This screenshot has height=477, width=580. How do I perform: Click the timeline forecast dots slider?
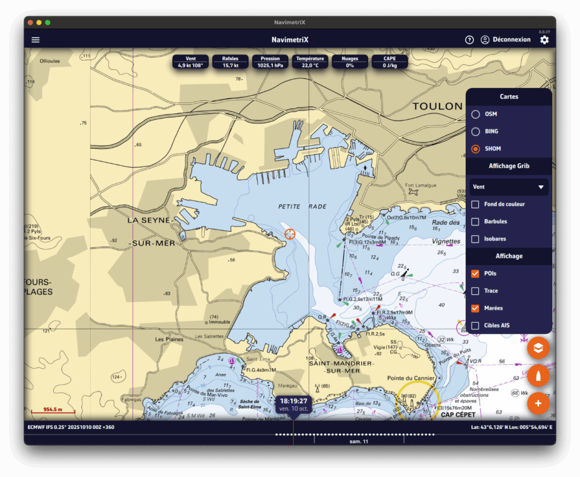pos(355,435)
